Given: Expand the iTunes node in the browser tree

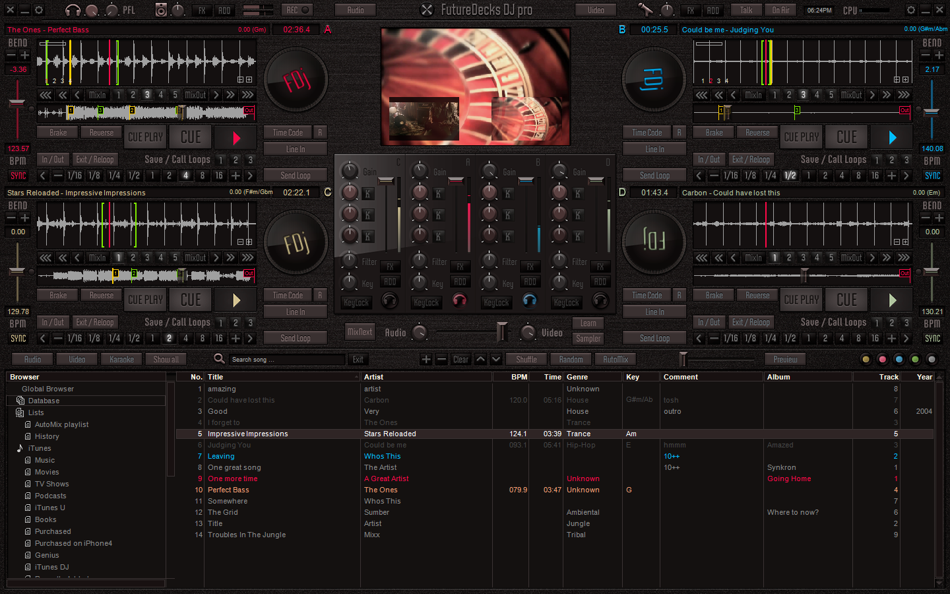Looking at the screenshot, I should [x=20, y=448].
